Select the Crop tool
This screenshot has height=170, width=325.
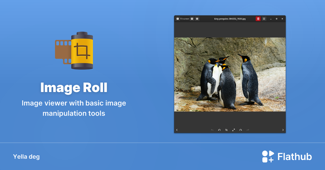click(226, 130)
